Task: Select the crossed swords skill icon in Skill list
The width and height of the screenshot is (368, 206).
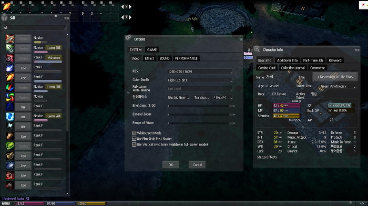Action: point(10,38)
